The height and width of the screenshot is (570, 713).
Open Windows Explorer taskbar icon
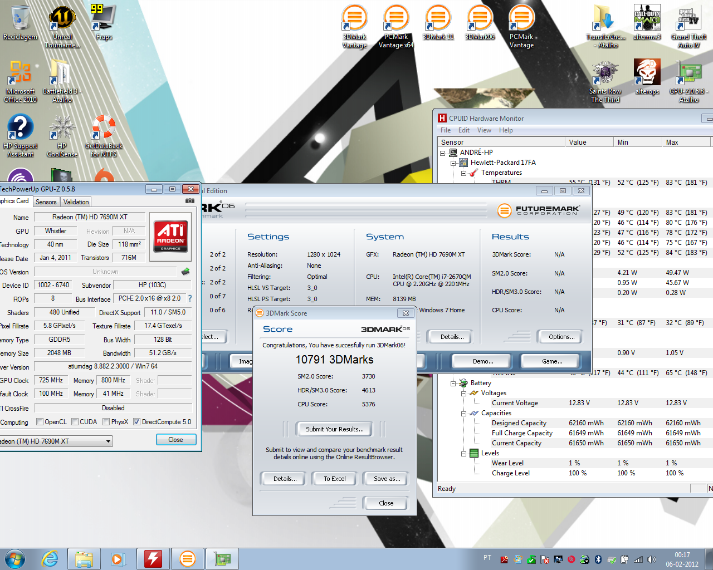click(84, 559)
